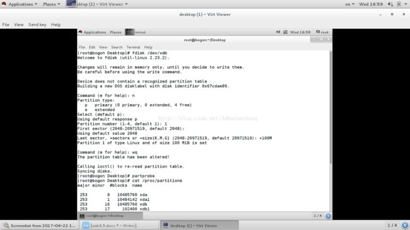Click the terminal title root@bogon:~/Desktop

(205, 40)
